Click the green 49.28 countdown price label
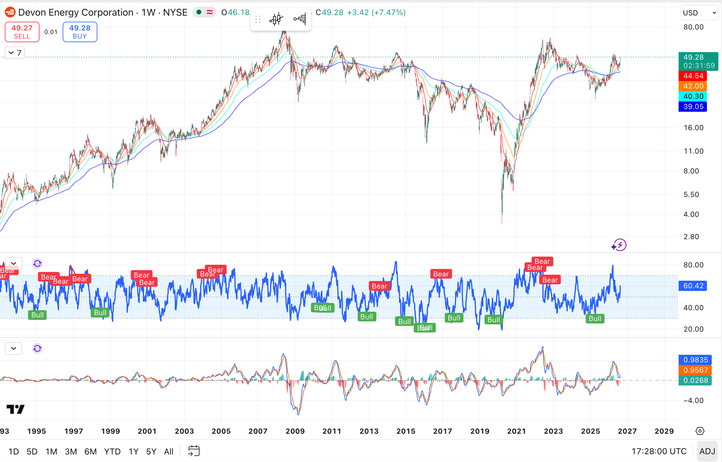Viewport: 722px width, 462px height. tap(698, 61)
